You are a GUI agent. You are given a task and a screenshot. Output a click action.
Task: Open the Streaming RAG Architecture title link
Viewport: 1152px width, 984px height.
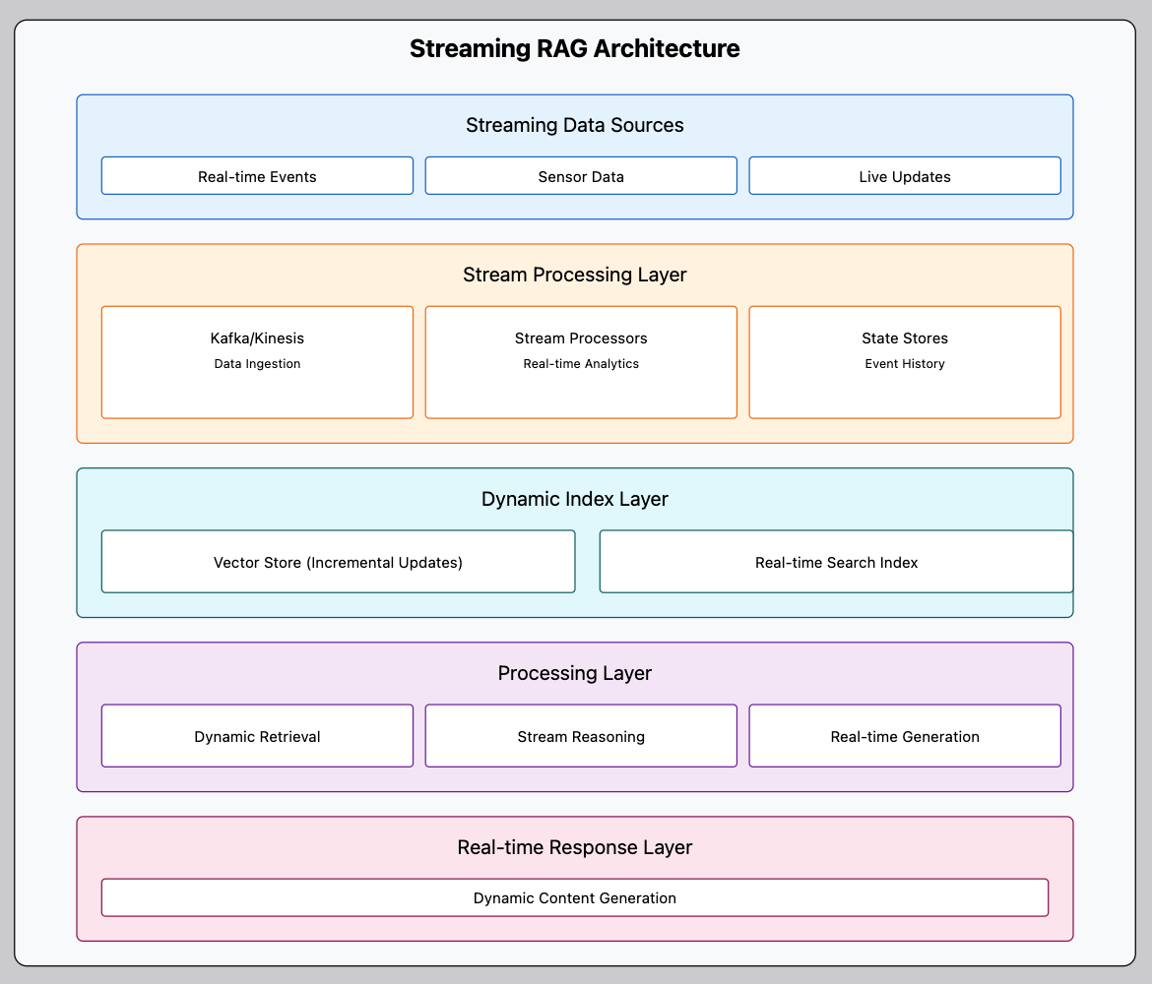(575, 47)
